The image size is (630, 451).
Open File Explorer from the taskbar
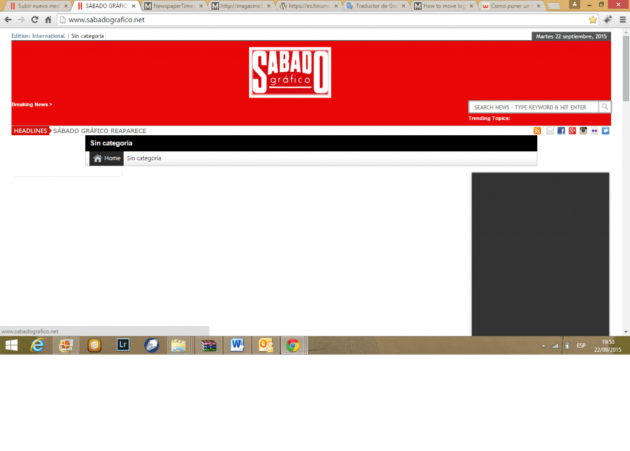click(x=178, y=346)
